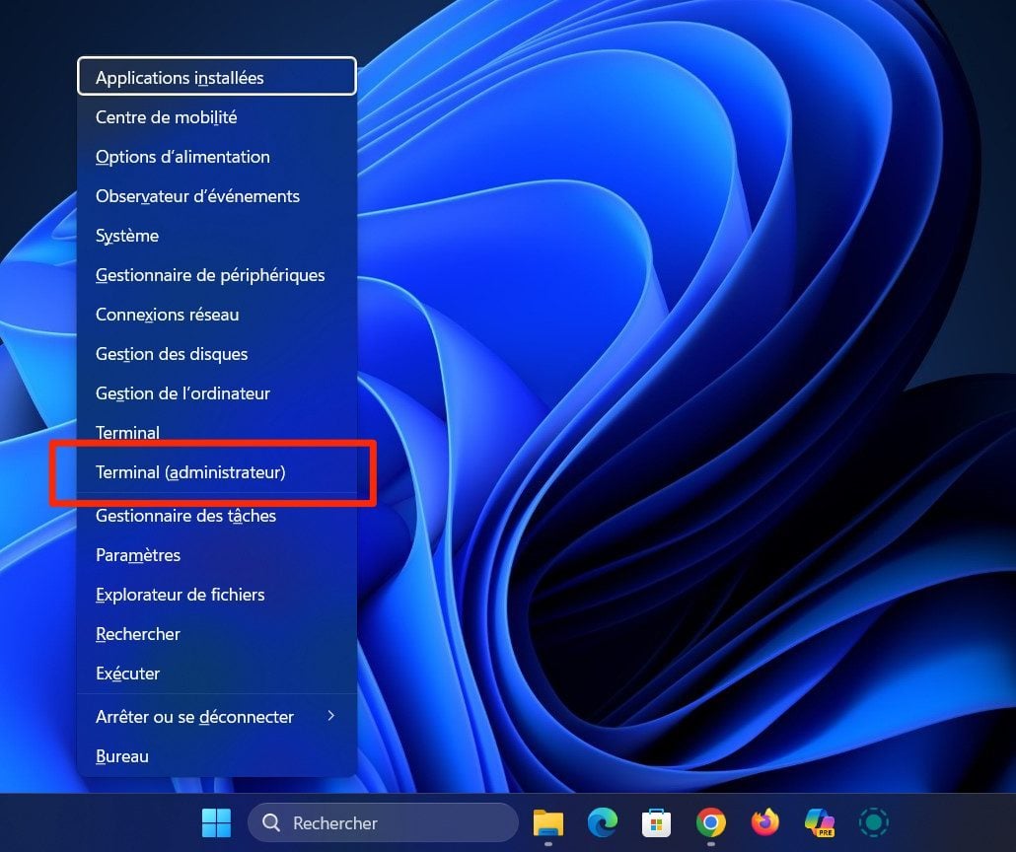This screenshot has height=852, width=1016.
Task: Open the dashed-circle teal app in taskbar
Action: coord(873,822)
